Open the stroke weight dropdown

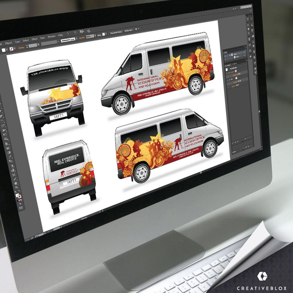pos(38,45)
